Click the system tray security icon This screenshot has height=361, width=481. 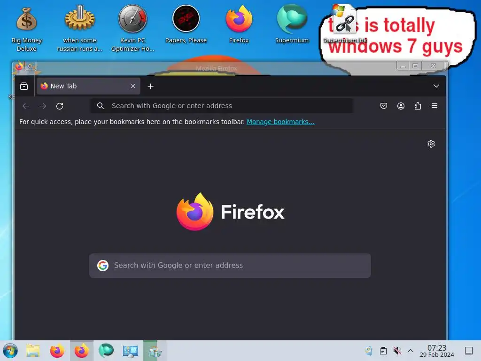click(x=369, y=351)
